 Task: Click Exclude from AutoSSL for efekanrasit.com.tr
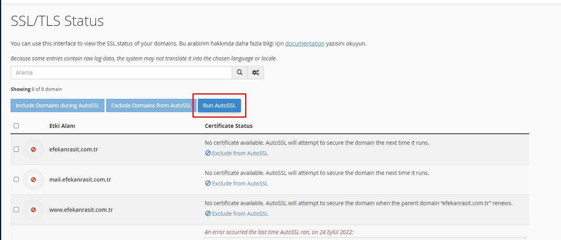(x=240, y=153)
